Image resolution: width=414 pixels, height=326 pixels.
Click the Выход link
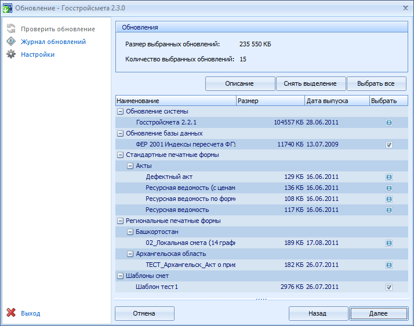[31, 313]
